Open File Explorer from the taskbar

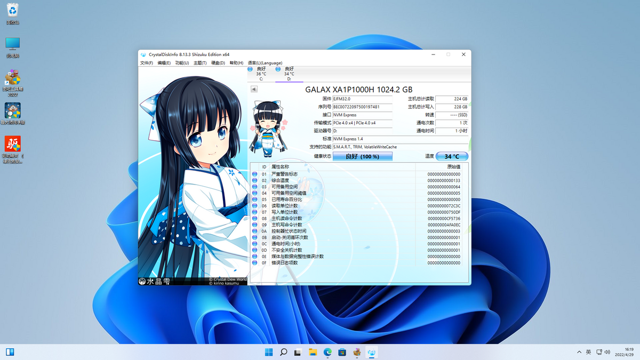pos(313,352)
